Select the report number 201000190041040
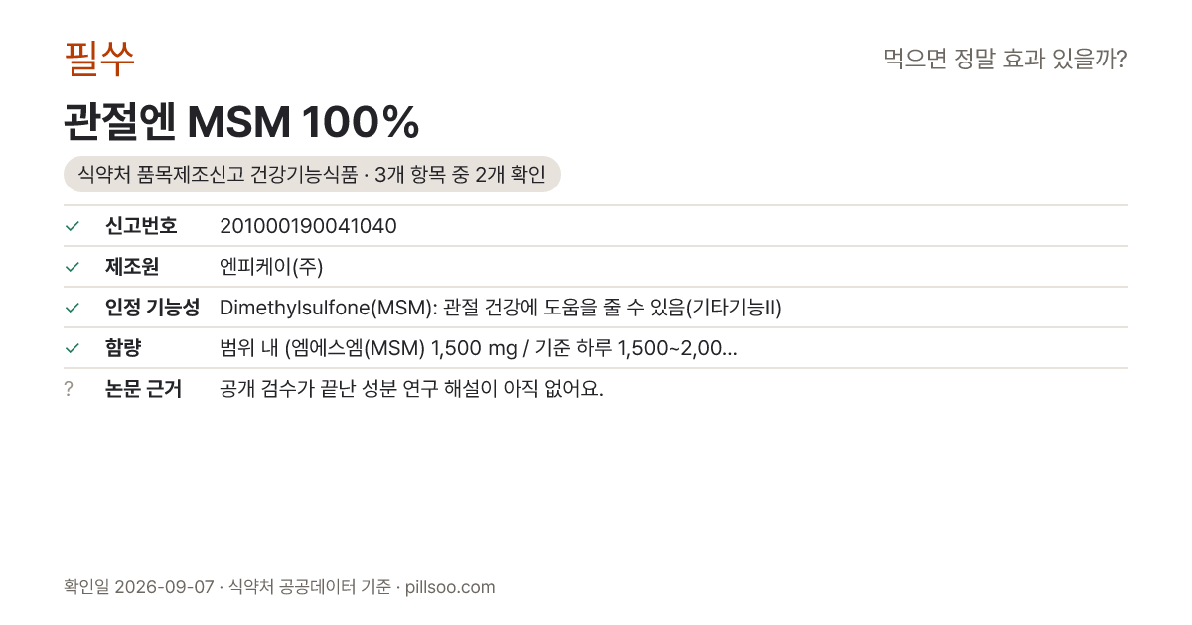 [308, 226]
